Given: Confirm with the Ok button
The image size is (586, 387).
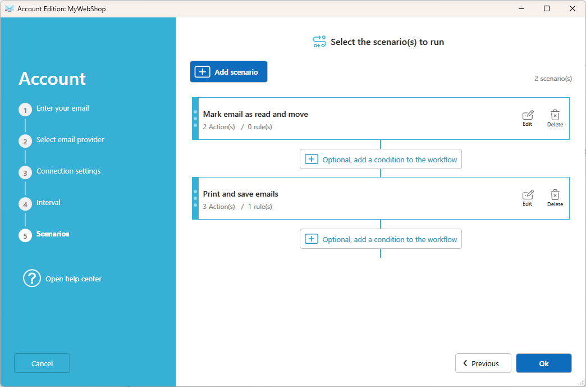Looking at the screenshot, I should [544, 363].
